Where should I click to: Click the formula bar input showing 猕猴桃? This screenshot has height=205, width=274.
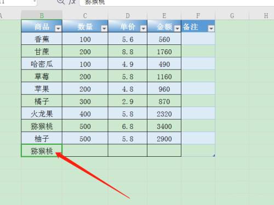[x=176, y=3]
